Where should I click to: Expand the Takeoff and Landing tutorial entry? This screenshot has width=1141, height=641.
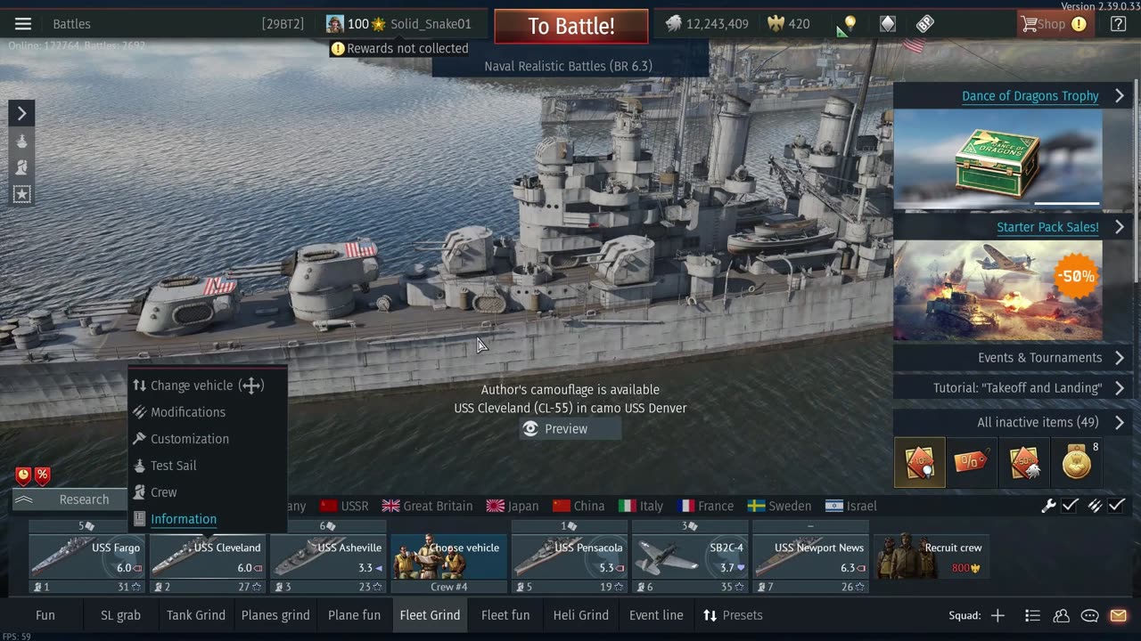pyautogui.click(x=1011, y=388)
